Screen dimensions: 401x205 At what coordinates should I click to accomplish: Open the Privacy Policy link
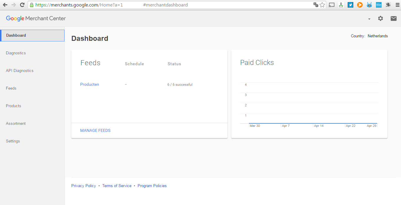[x=84, y=186]
